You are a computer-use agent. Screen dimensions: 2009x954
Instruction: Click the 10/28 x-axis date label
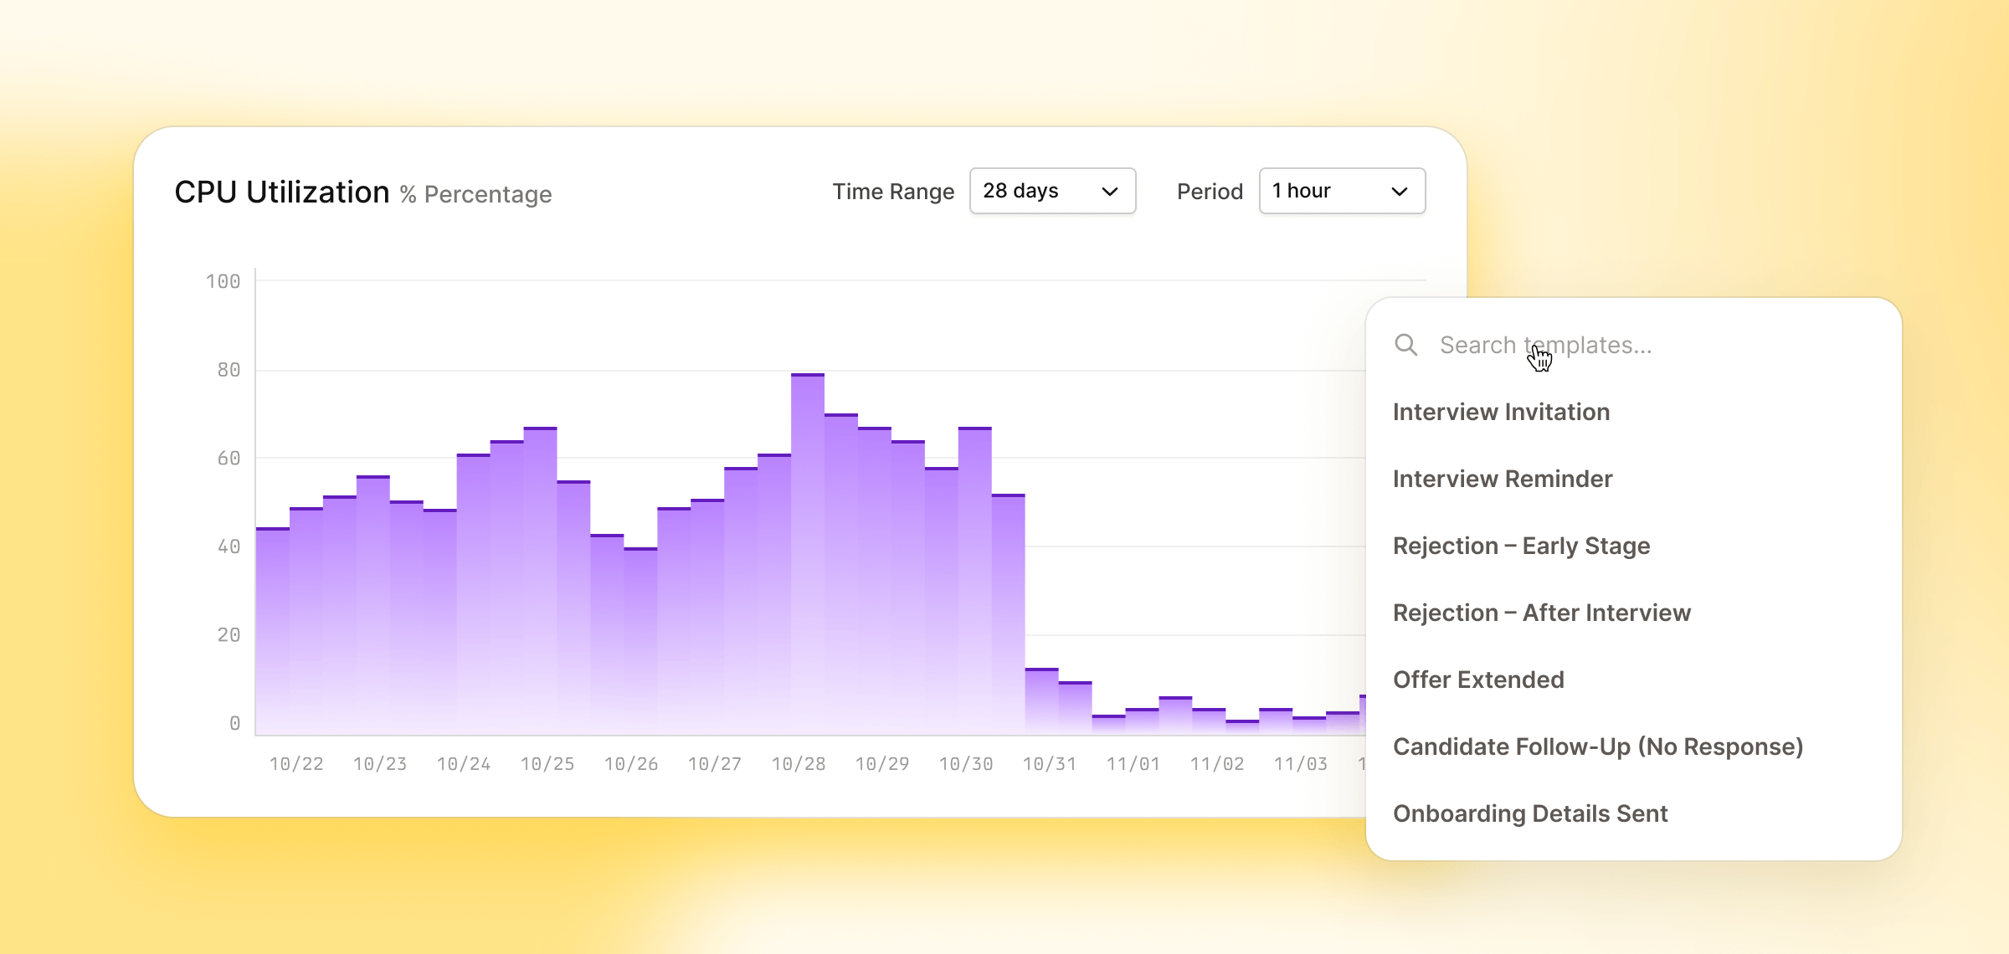[799, 764]
